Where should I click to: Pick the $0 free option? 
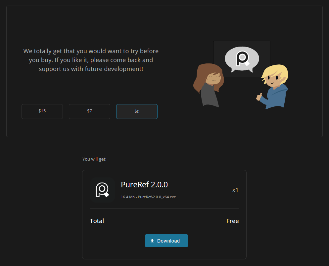(x=137, y=112)
